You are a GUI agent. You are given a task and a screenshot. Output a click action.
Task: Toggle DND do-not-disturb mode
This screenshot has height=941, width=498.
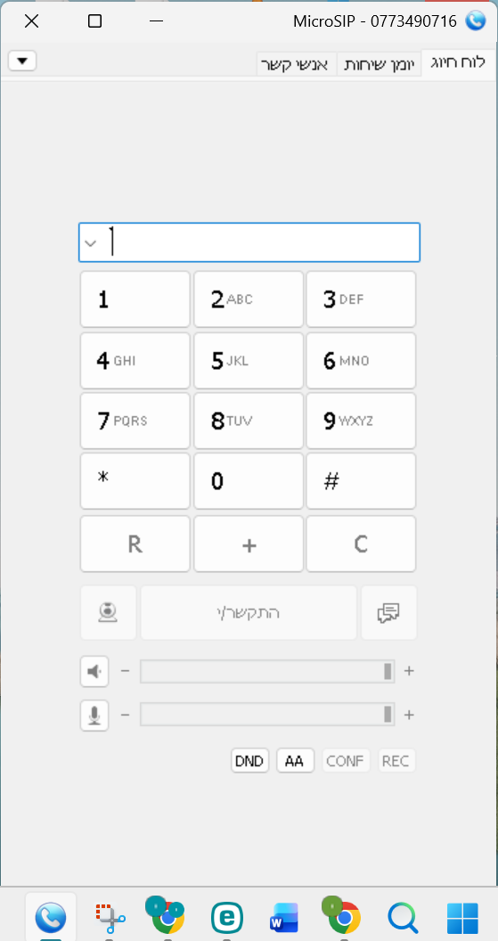pos(249,761)
